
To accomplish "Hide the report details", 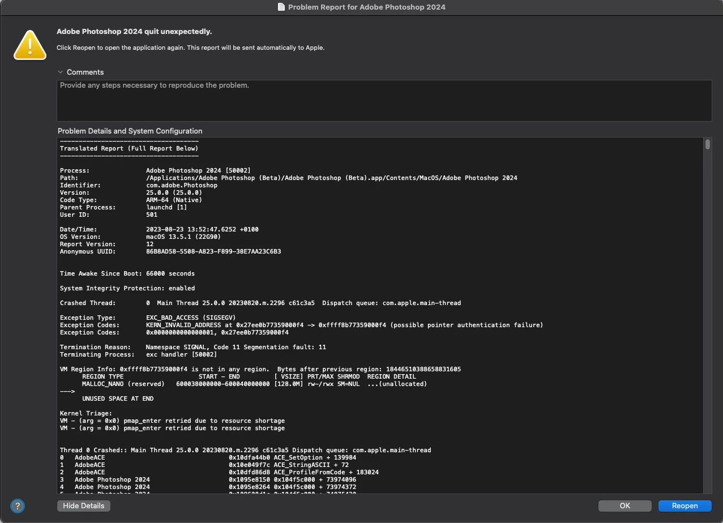I will coord(84,505).
